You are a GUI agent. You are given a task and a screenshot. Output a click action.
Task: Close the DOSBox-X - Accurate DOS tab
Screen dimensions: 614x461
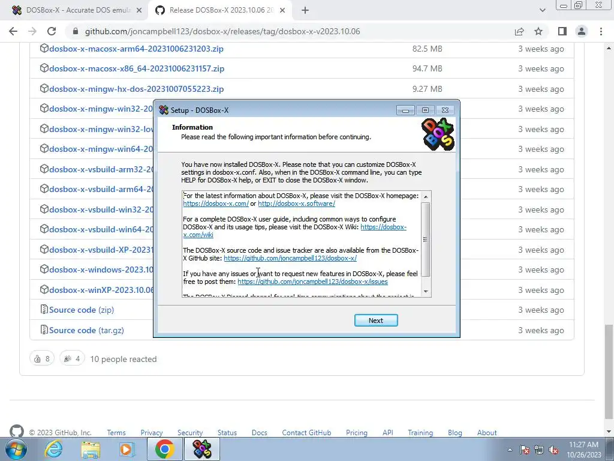point(139,11)
